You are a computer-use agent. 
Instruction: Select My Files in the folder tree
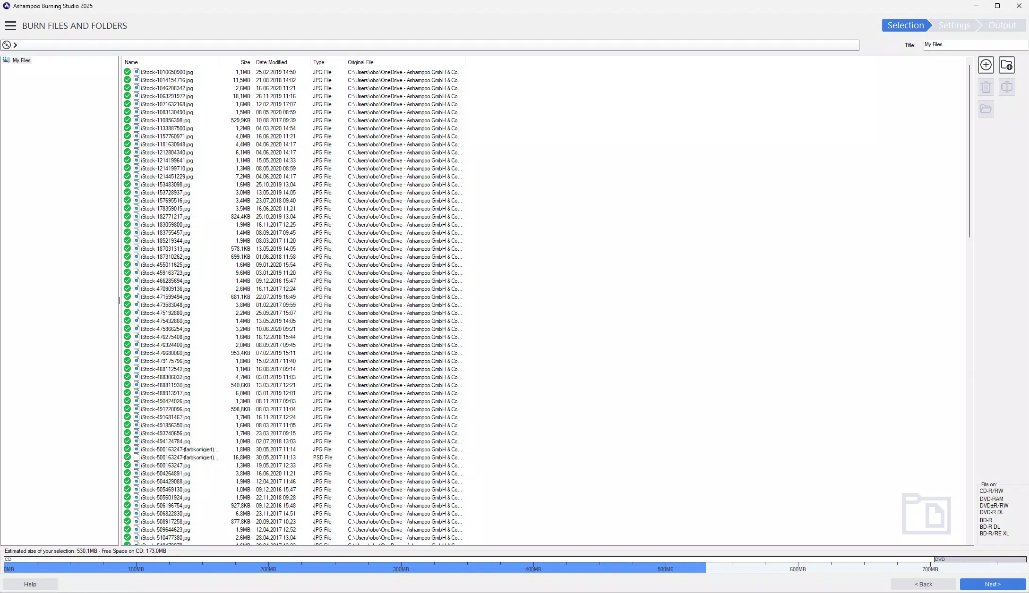tap(21, 60)
